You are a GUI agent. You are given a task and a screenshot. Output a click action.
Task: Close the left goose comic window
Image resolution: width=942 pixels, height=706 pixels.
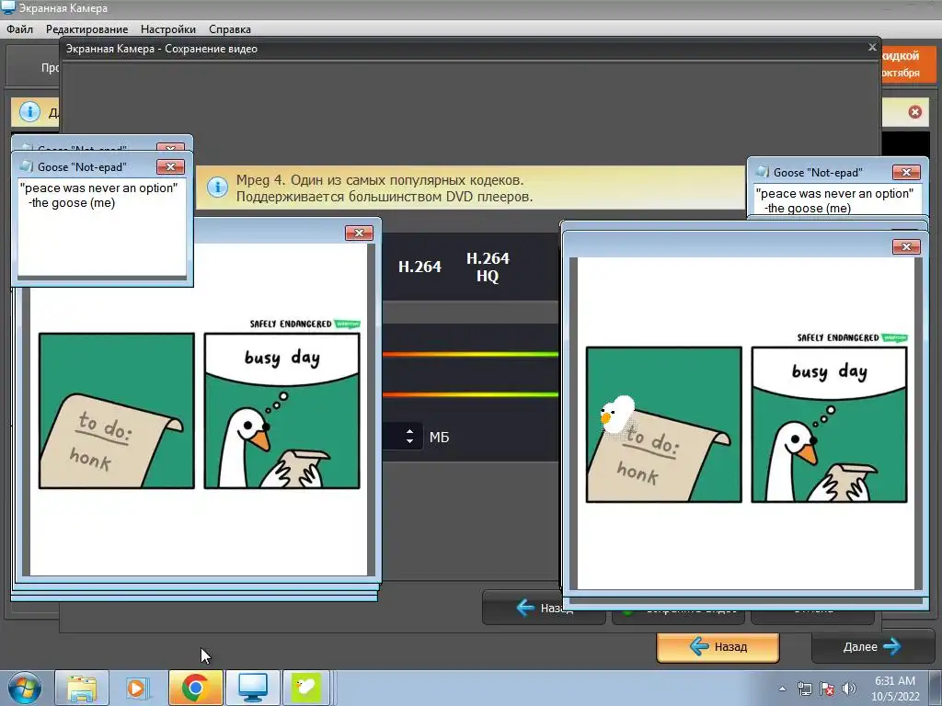(x=360, y=233)
